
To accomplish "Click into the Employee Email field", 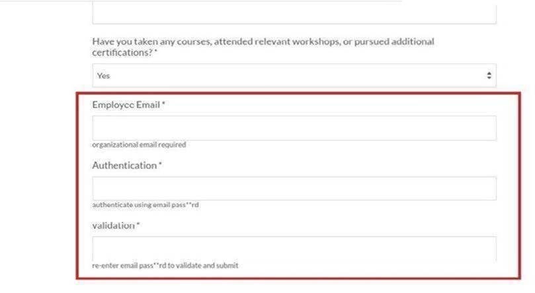I will (294, 128).
